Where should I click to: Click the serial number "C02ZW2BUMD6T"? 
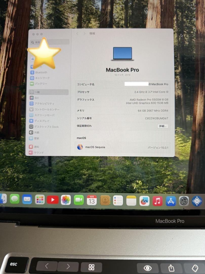click(157, 118)
